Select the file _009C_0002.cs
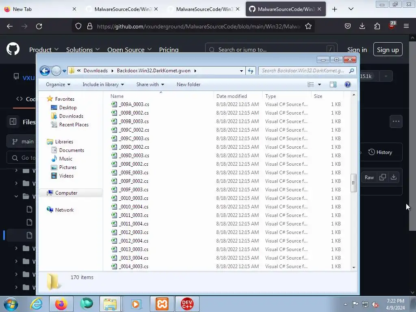 click(134, 130)
